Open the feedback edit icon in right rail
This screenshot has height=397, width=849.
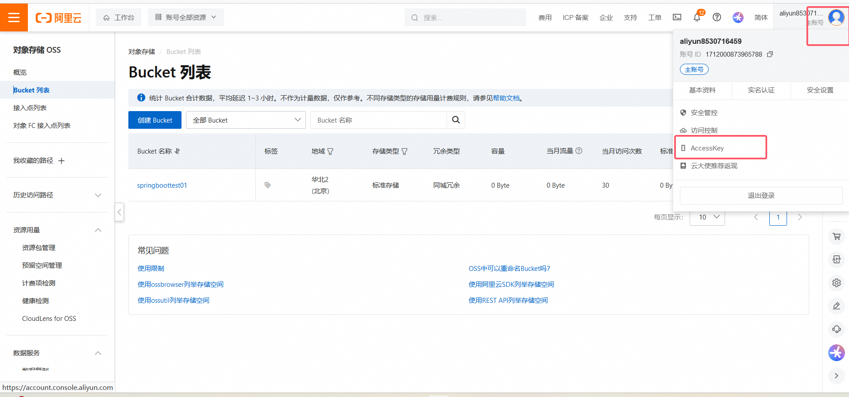pyautogui.click(x=836, y=306)
